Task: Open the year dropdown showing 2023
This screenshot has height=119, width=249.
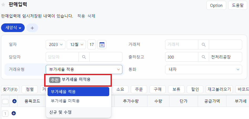Action: (x=56, y=44)
